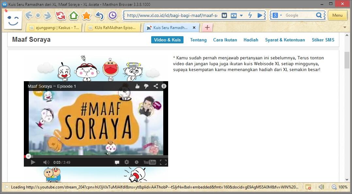Toggle the lightning bolt engine mode icon
The image size is (352, 194).
(x=250, y=15)
